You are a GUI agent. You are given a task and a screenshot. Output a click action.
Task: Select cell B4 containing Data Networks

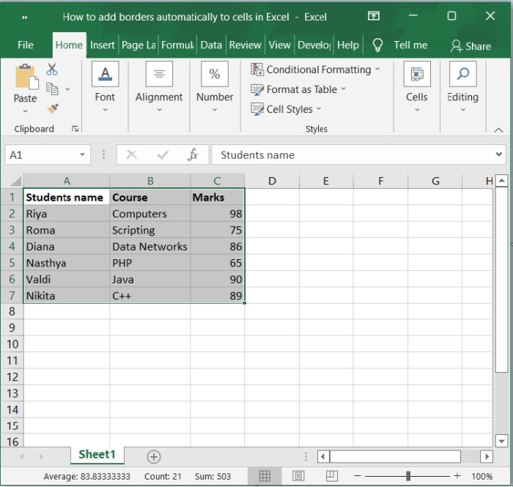[x=150, y=247]
